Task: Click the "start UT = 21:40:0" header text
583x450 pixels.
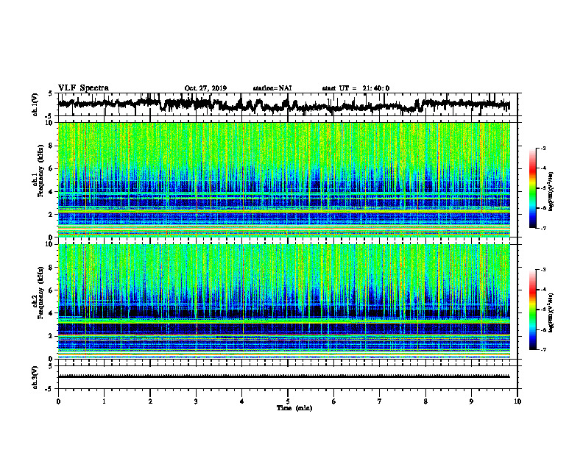Action: tap(356, 88)
